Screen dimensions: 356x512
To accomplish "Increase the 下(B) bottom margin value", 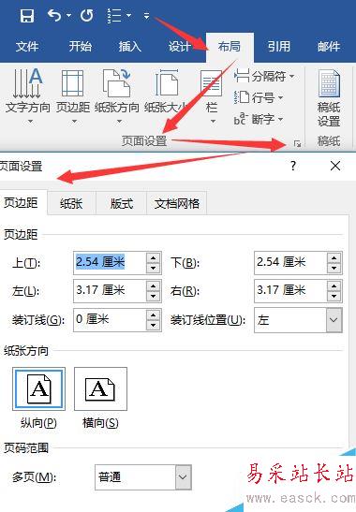I will (334, 258).
